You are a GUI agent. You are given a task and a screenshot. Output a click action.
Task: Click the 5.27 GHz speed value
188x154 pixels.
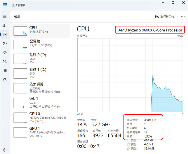tap(101, 125)
